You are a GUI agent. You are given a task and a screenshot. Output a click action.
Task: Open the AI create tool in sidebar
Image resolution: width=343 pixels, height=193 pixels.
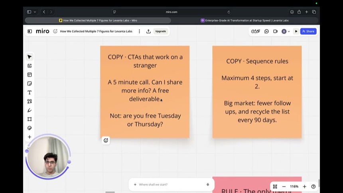pos(30,66)
